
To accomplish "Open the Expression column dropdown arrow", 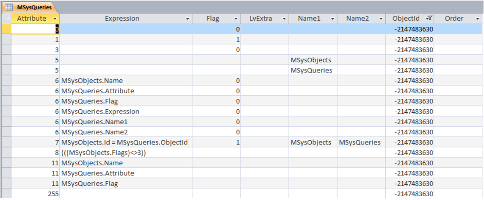I will tap(187, 19).
